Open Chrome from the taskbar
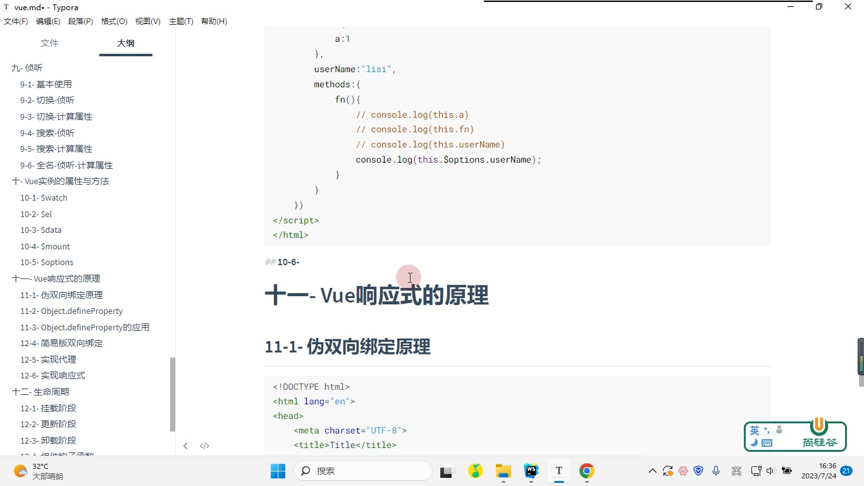Viewport: 864px width, 486px height. tap(586, 471)
